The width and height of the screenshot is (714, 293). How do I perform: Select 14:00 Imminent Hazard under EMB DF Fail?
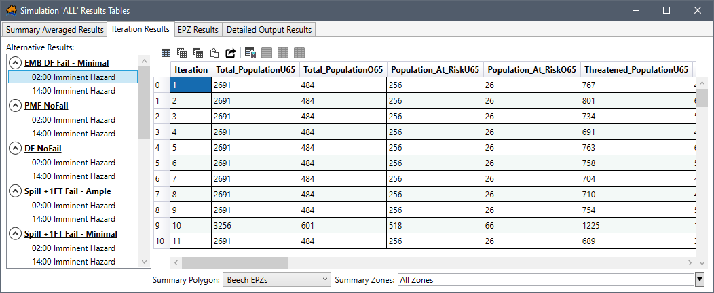[x=73, y=90]
